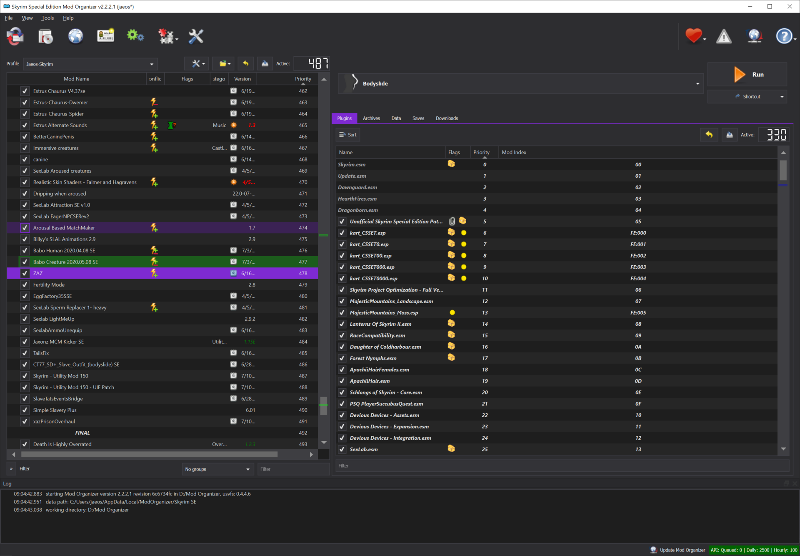The width and height of the screenshot is (800, 556).
Task: Toggle the Immersive creatures mod checkbox
Action: tap(25, 148)
